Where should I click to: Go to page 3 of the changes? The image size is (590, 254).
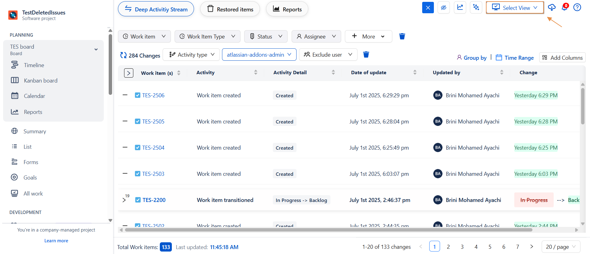(462, 247)
